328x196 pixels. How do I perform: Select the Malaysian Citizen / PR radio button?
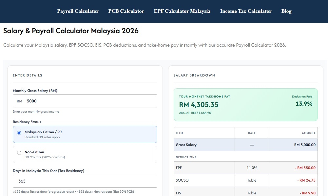pyautogui.click(x=19, y=133)
